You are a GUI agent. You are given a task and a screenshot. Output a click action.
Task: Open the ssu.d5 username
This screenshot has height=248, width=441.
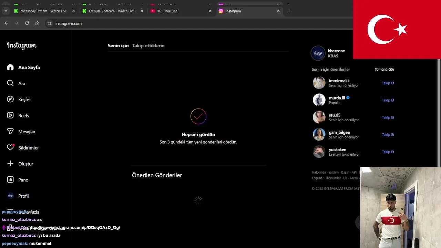(x=335, y=115)
